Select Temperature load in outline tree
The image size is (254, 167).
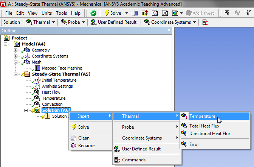point(54,98)
